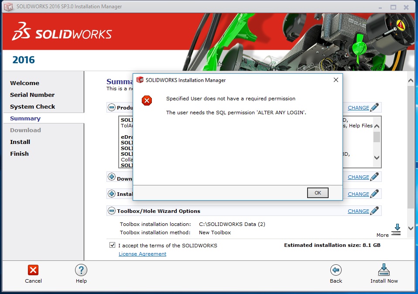Screen dimensions: 418x294
Task: Click the SOLIDWORKS logo in the banner
Action: (62, 32)
